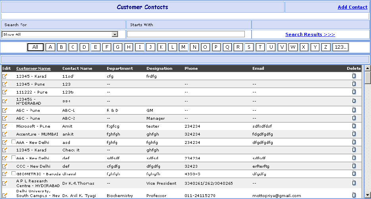Click edit icon for Accenture - MUMBAI row

coord(5,134)
